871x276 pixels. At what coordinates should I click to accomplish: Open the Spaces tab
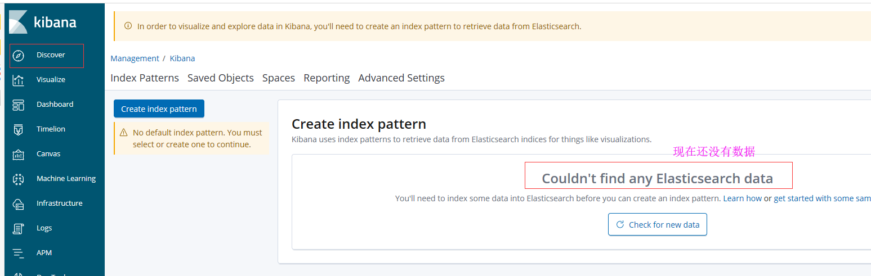pos(279,78)
